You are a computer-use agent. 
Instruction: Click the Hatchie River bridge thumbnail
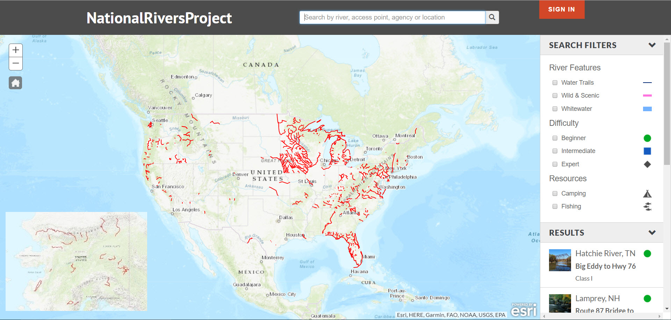point(560,260)
